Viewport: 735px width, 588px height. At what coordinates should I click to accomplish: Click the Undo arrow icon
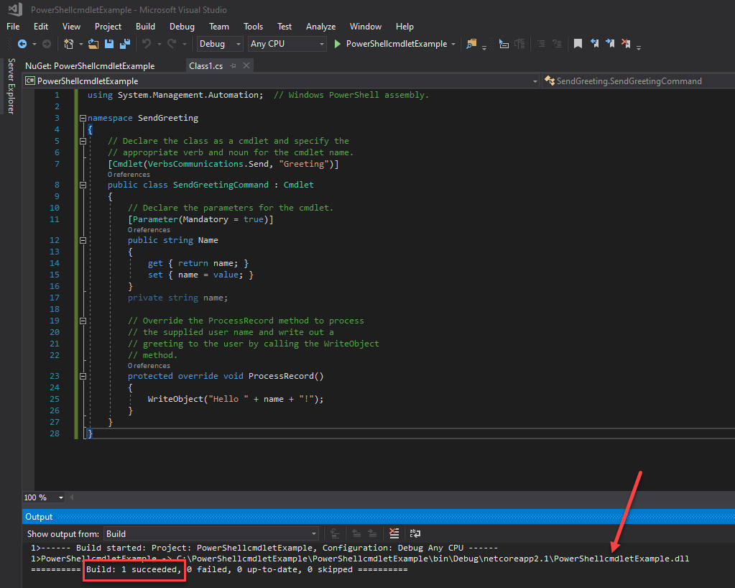tap(147, 44)
